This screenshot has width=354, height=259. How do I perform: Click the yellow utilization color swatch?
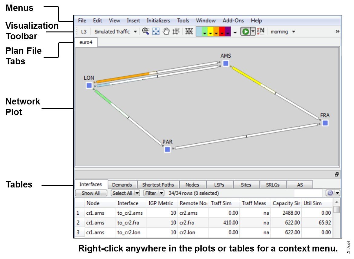point(210,31)
